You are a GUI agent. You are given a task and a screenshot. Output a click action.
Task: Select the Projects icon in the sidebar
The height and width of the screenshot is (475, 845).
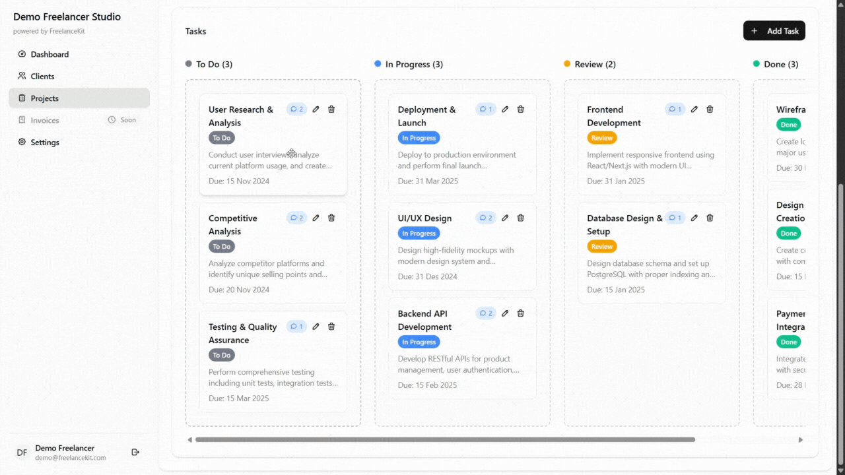point(22,98)
